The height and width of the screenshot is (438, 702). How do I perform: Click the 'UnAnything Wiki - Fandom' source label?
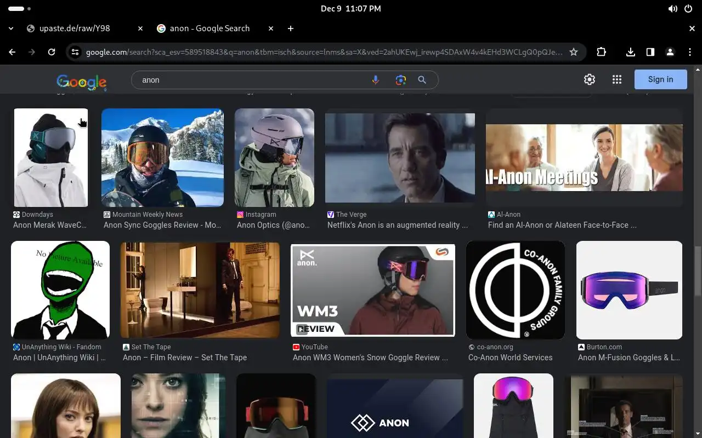click(61, 347)
